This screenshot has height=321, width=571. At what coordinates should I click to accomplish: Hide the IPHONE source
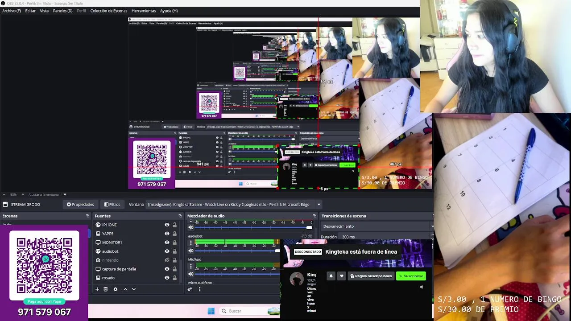click(x=167, y=225)
